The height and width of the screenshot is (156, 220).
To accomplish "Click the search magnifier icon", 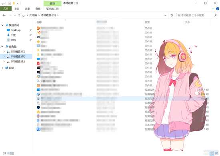I will point(215,15).
